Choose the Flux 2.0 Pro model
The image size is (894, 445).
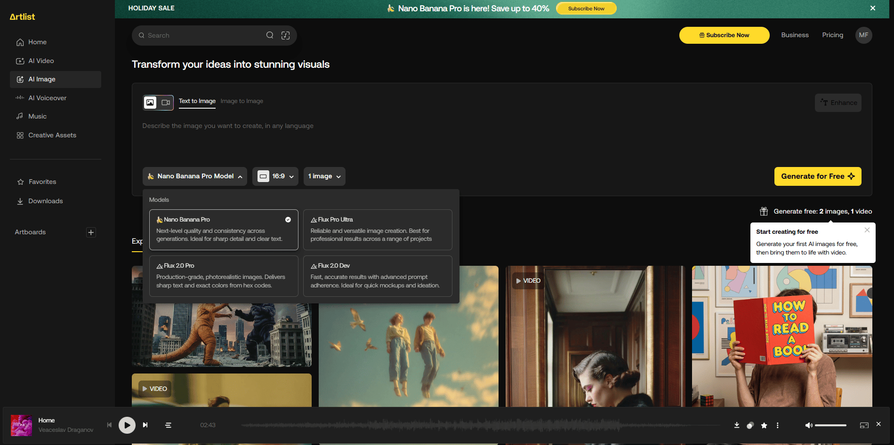tap(224, 276)
